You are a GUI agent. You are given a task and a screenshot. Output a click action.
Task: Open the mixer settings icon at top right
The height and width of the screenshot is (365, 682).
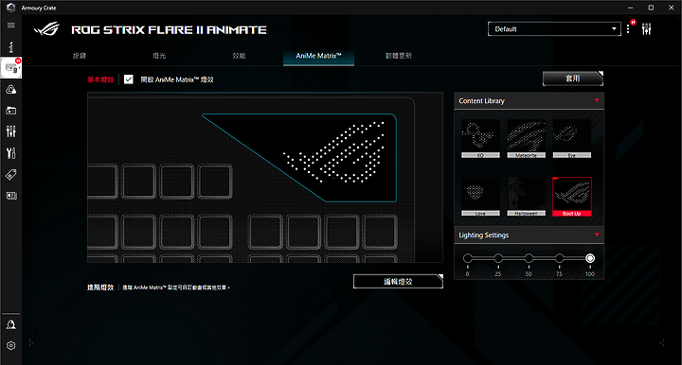[x=646, y=29]
